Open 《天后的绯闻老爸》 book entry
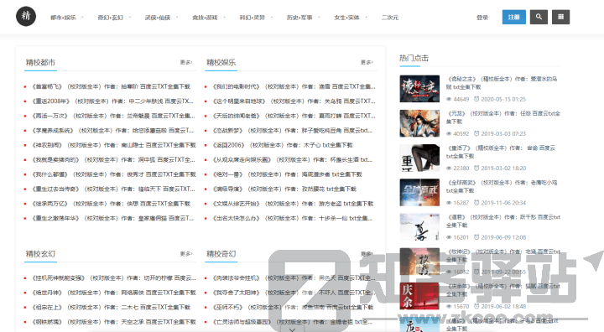The width and height of the screenshot is (604, 332). click(x=294, y=116)
